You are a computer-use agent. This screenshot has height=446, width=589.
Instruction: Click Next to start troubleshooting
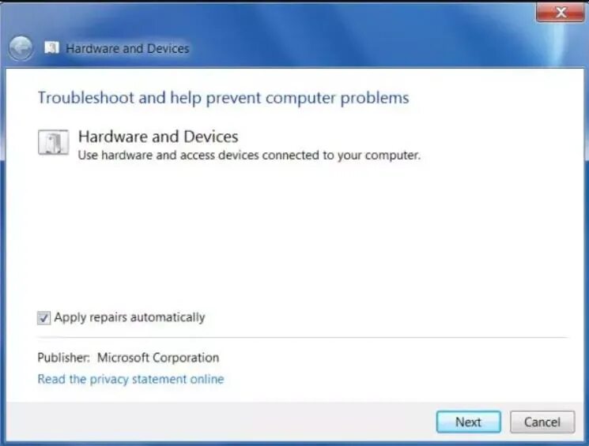(x=468, y=422)
